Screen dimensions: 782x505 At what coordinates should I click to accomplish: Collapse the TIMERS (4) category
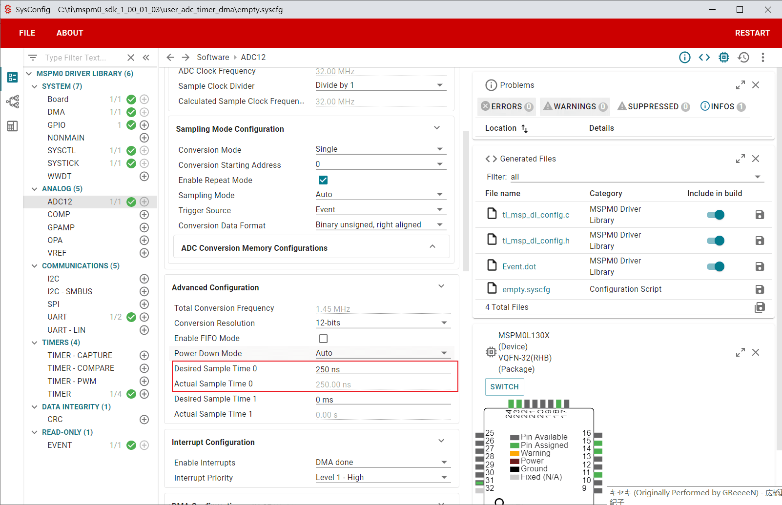[34, 343]
